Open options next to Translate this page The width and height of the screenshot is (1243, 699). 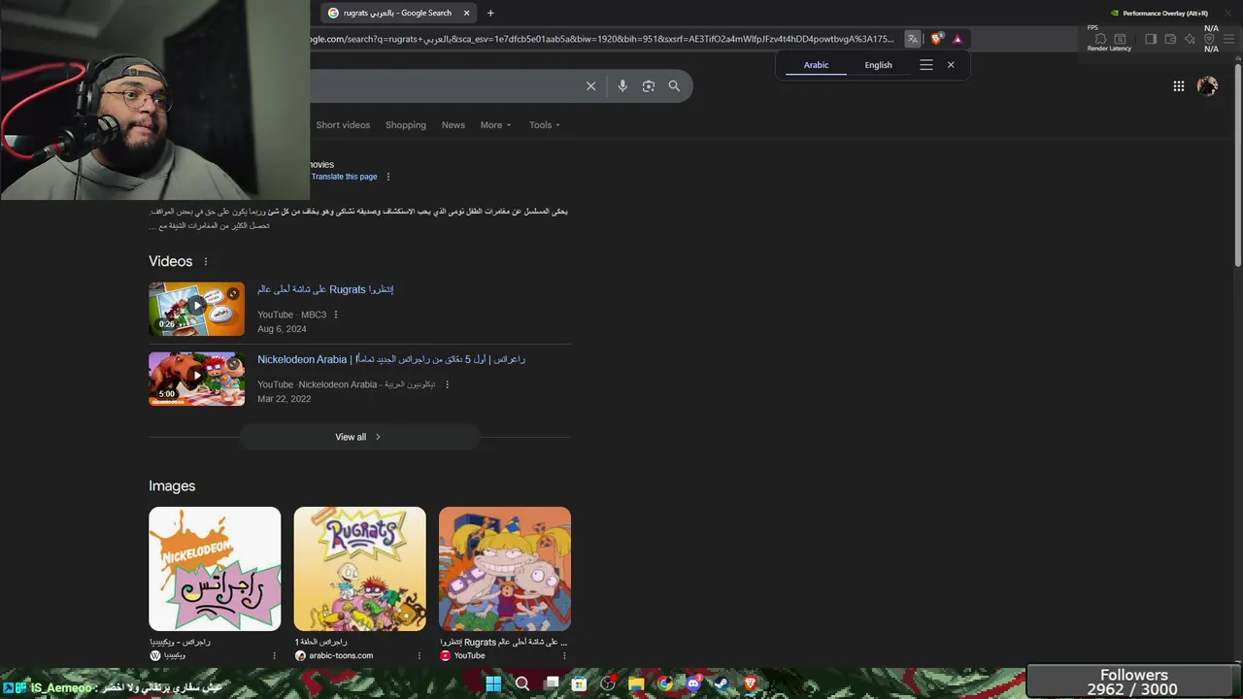(388, 177)
